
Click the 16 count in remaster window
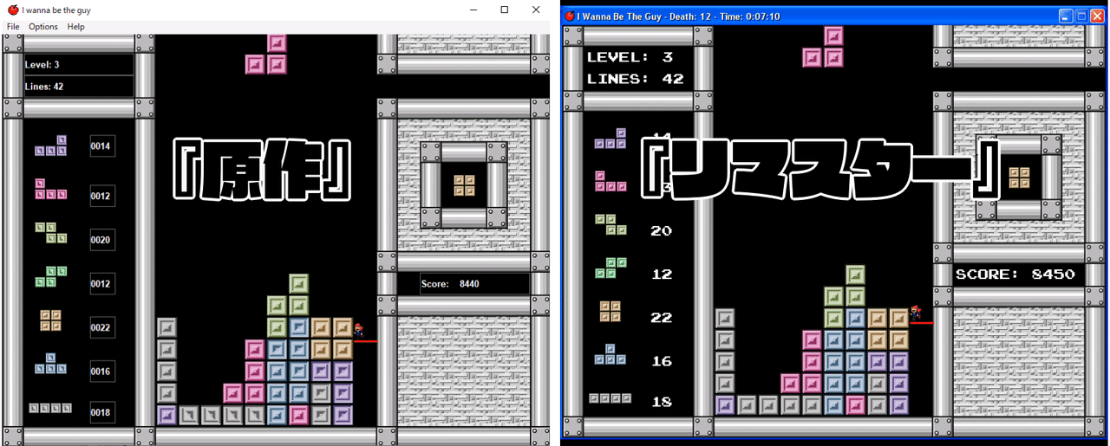click(661, 360)
